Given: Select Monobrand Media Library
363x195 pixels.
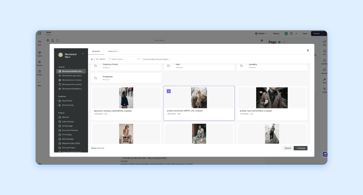Looking at the screenshot, I should pos(71,71).
